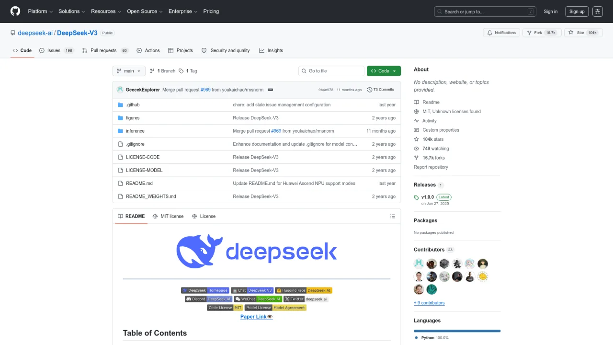The image size is (613, 345).
Task: Open the first contributor avatar
Action: (419, 264)
